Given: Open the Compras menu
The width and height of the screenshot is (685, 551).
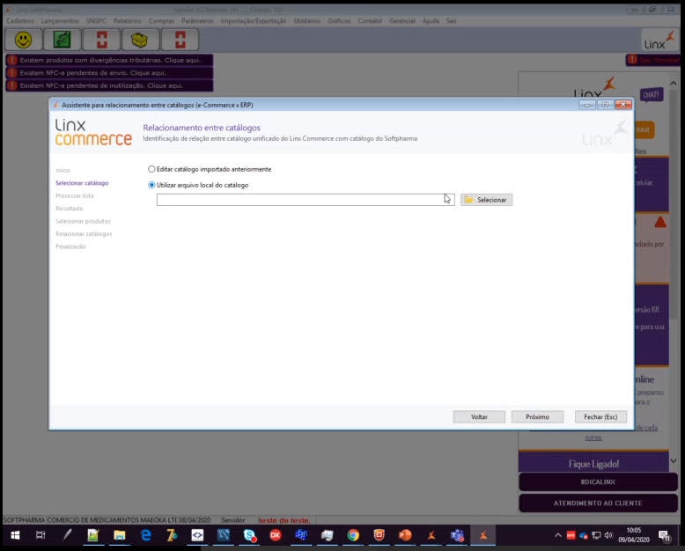Looking at the screenshot, I should 161,21.
